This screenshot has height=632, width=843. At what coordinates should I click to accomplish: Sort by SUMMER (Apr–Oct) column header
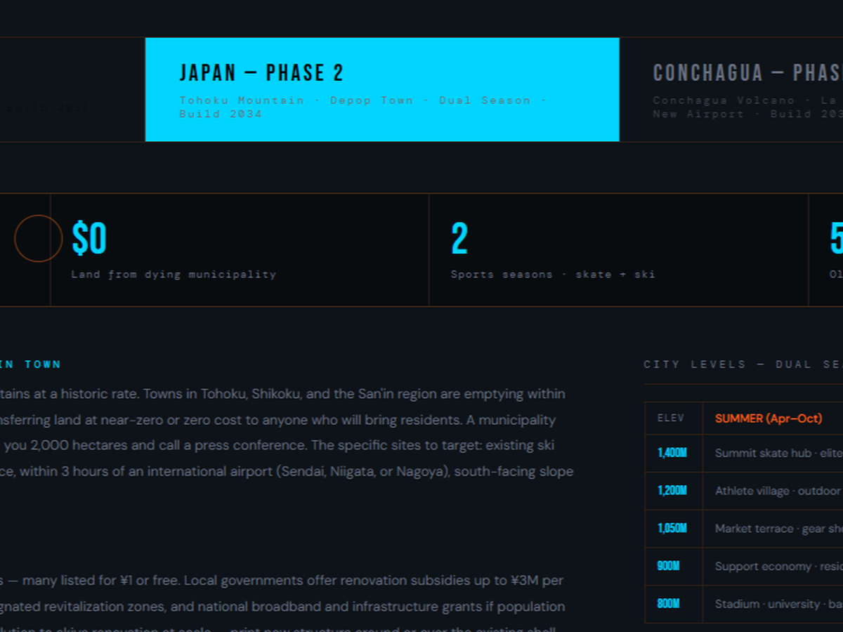pos(768,419)
